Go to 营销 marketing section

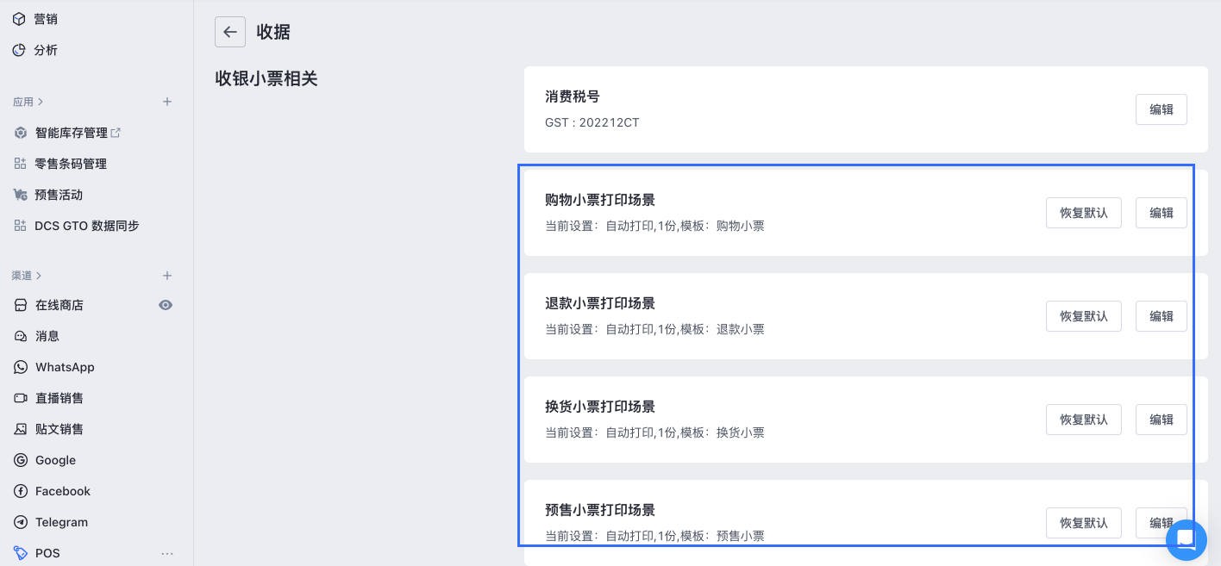tap(46, 19)
